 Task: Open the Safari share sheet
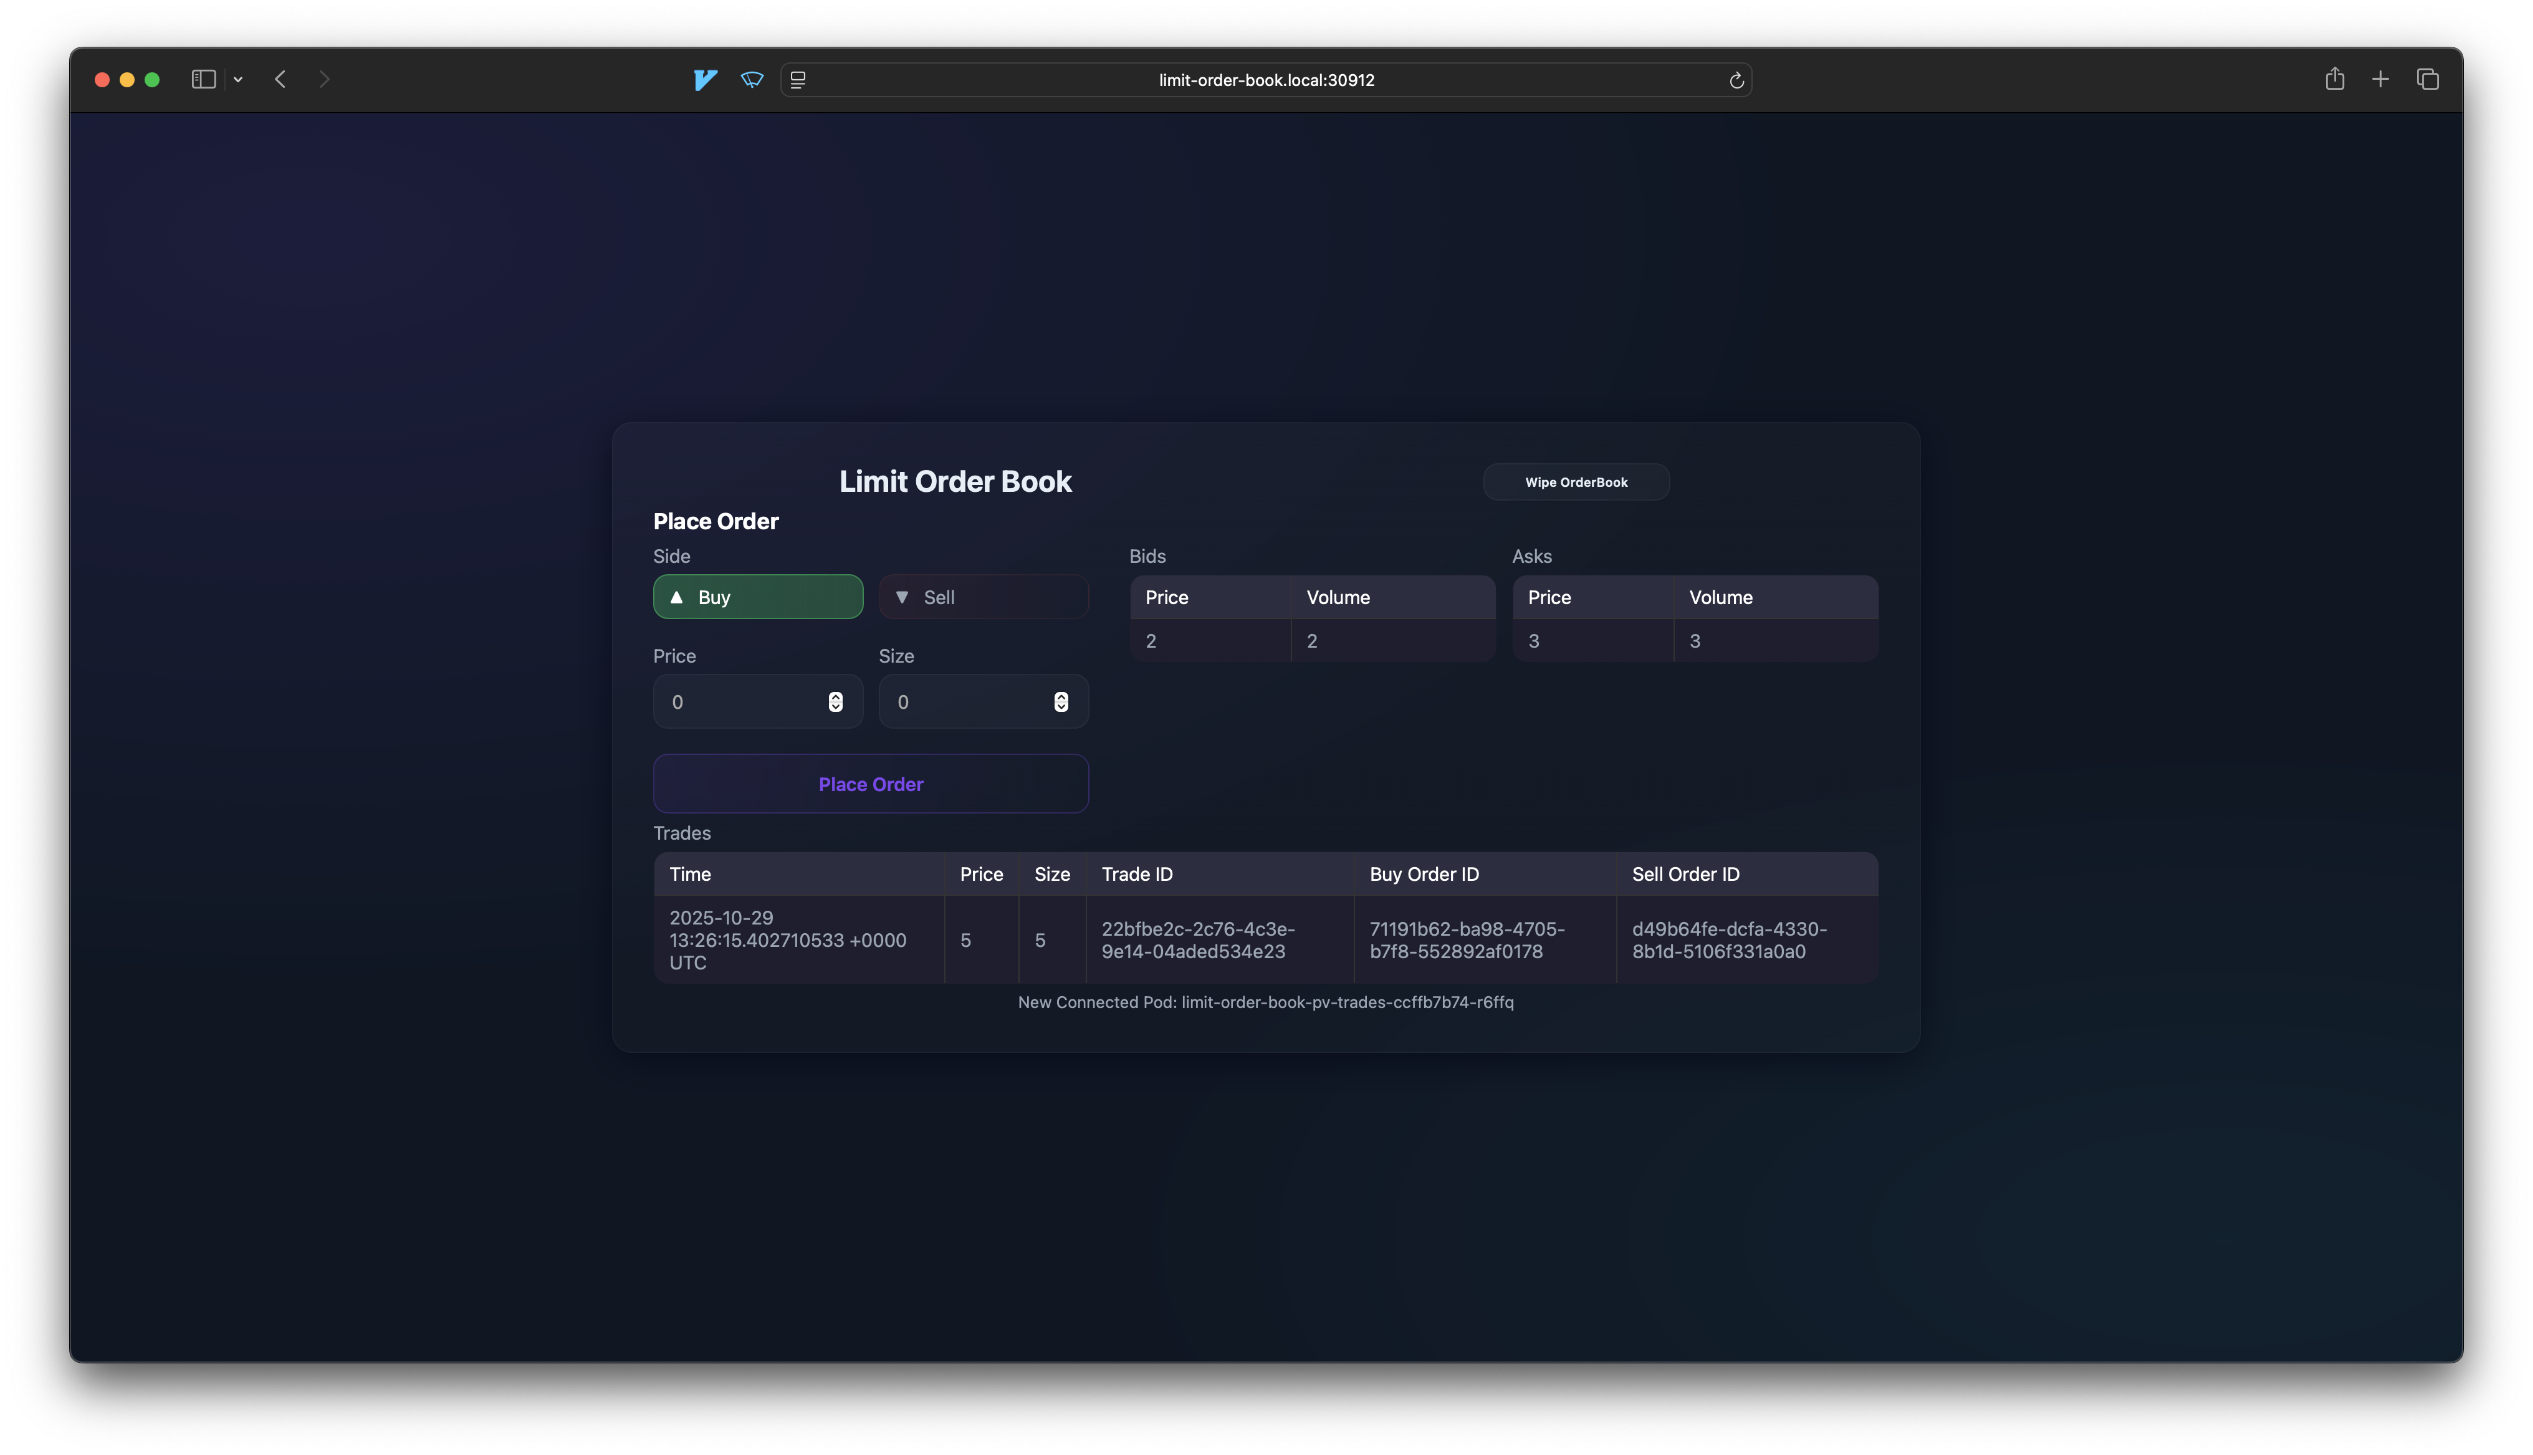2335,79
